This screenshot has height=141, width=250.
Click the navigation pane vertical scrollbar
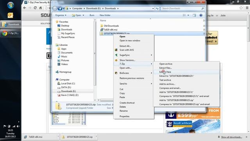tap(95, 53)
